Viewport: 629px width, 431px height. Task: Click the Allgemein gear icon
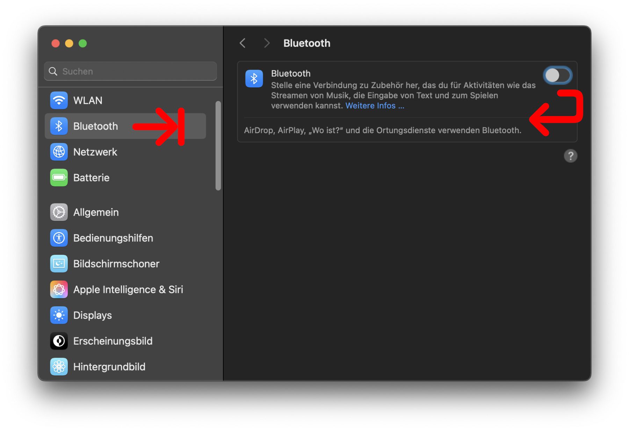coord(59,212)
